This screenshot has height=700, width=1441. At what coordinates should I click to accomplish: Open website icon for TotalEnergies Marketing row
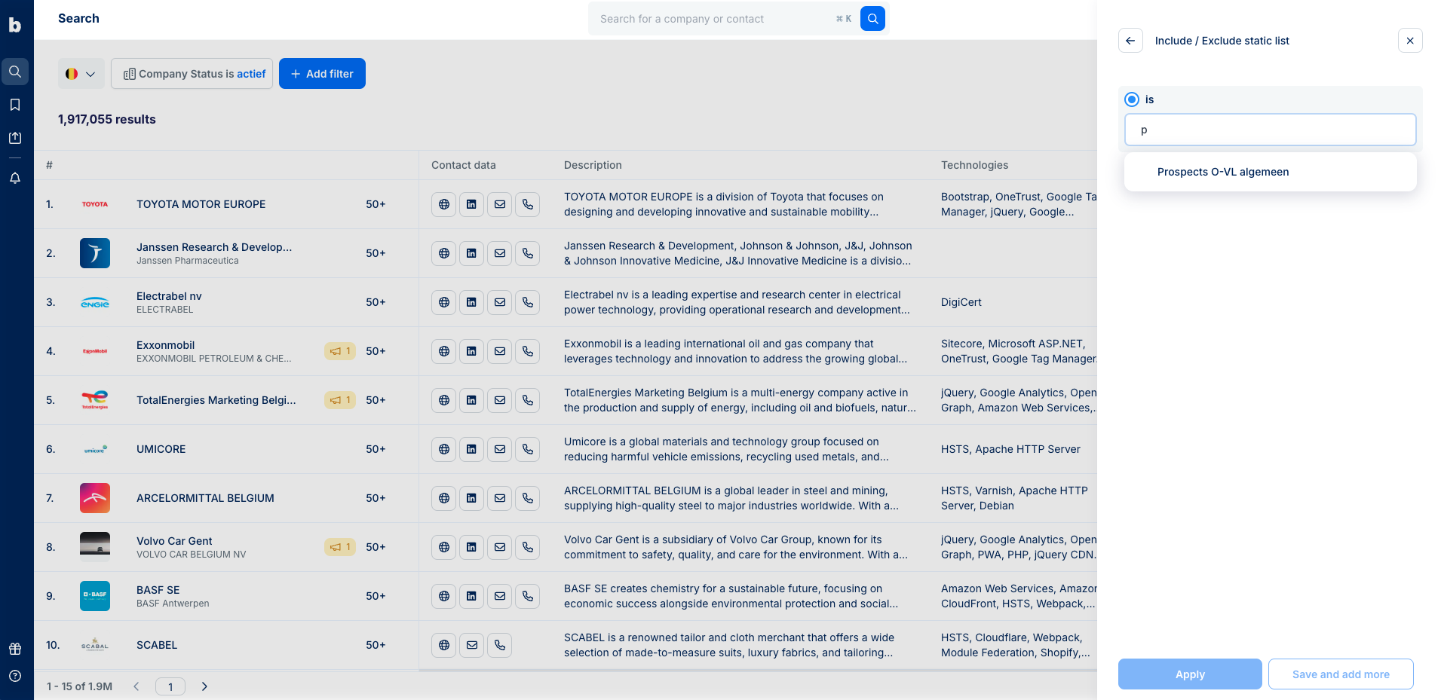444,400
